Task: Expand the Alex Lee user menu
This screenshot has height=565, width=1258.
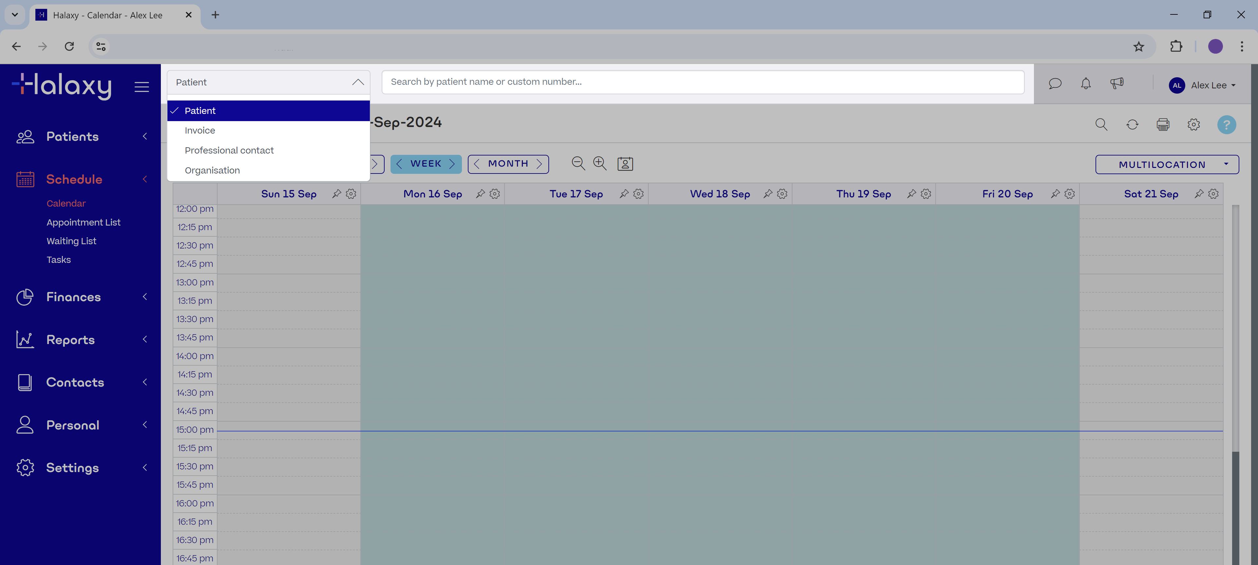Action: pyautogui.click(x=1202, y=85)
